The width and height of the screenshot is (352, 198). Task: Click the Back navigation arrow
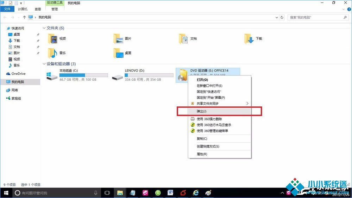pyautogui.click(x=5, y=17)
